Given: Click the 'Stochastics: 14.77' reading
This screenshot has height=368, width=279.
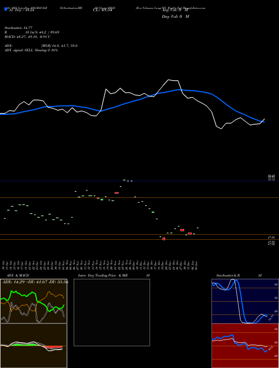Looking at the screenshot, I should [x=18, y=28].
